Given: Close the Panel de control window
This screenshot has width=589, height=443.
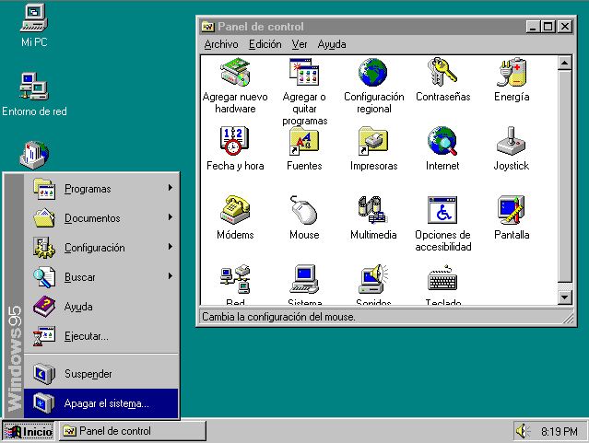Looking at the screenshot, I should click(565, 27).
